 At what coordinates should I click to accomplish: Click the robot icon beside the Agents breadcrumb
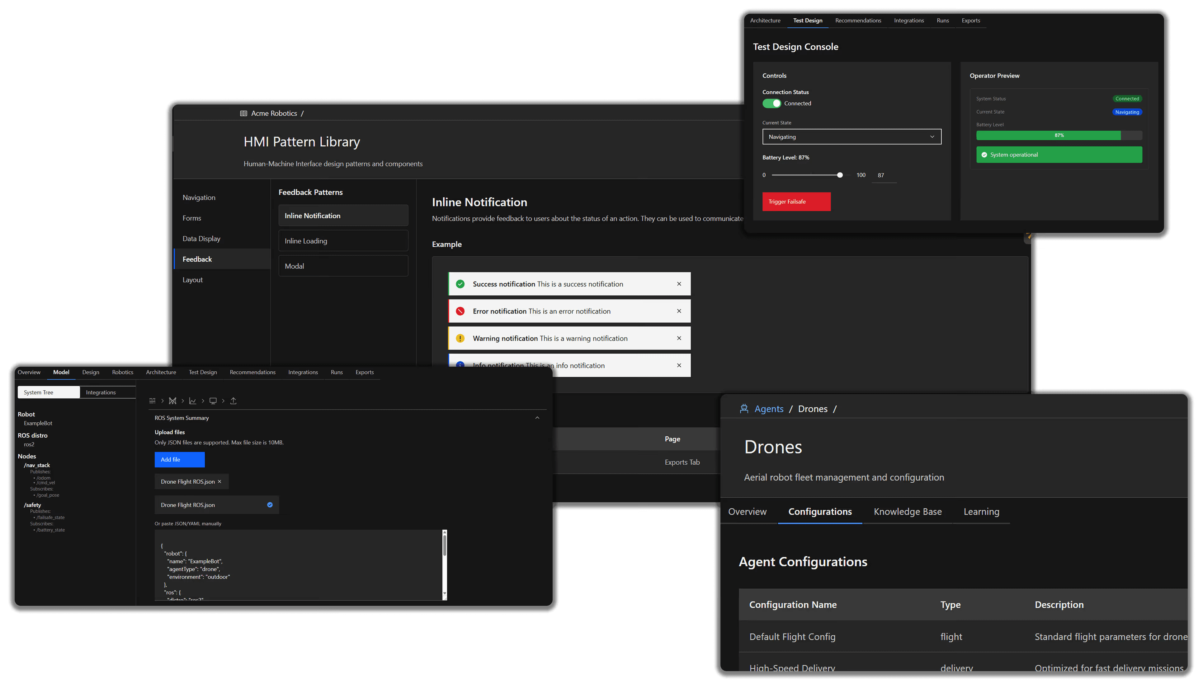[x=744, y=408]
